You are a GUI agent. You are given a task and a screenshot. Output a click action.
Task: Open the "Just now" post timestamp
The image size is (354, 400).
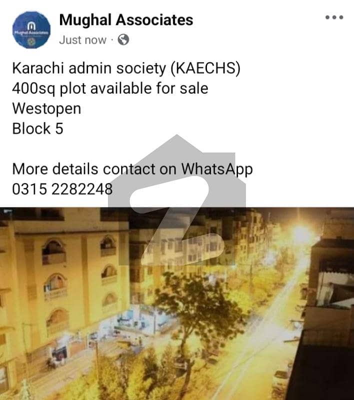[x=82, y=40]
